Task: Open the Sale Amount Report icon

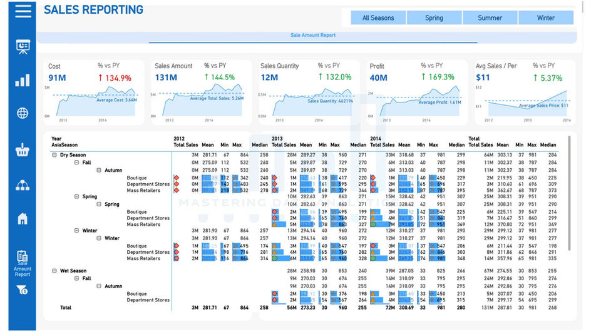Action: click(x=23, y=263)
